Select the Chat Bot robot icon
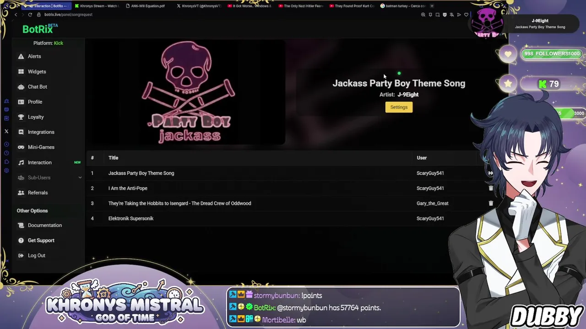The height and width of the screenshot is (329, 586). pyautogui.click(x=21, y=87)
